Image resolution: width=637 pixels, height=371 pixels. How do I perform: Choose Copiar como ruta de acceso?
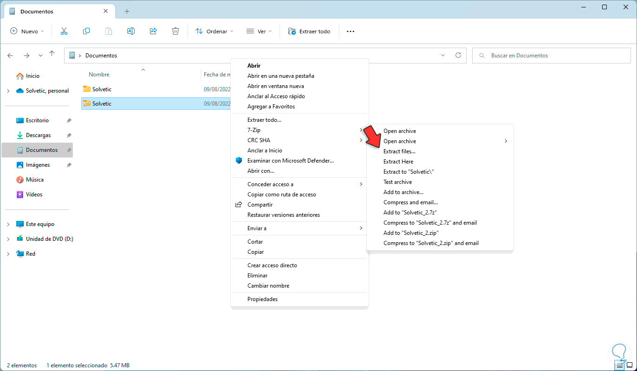(282, 195)
